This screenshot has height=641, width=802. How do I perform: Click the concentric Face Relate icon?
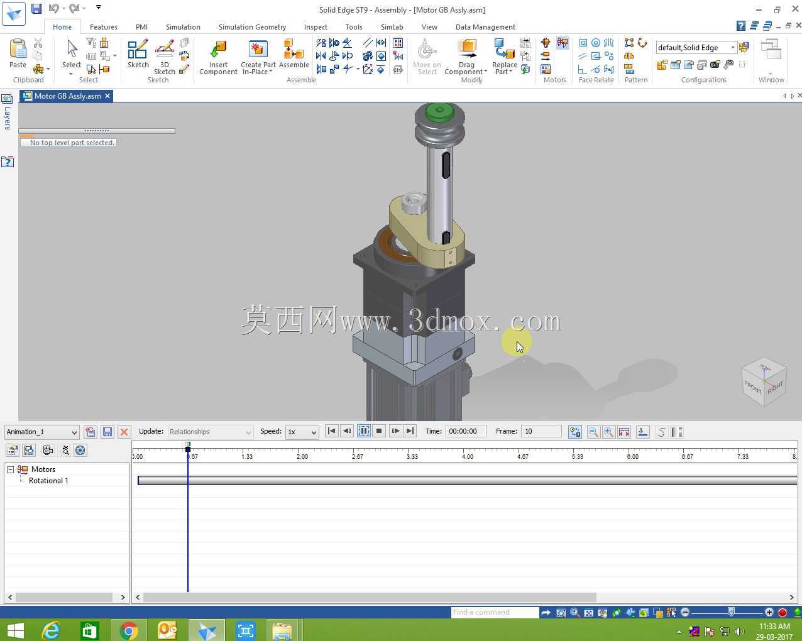click(x=596, y=43)
